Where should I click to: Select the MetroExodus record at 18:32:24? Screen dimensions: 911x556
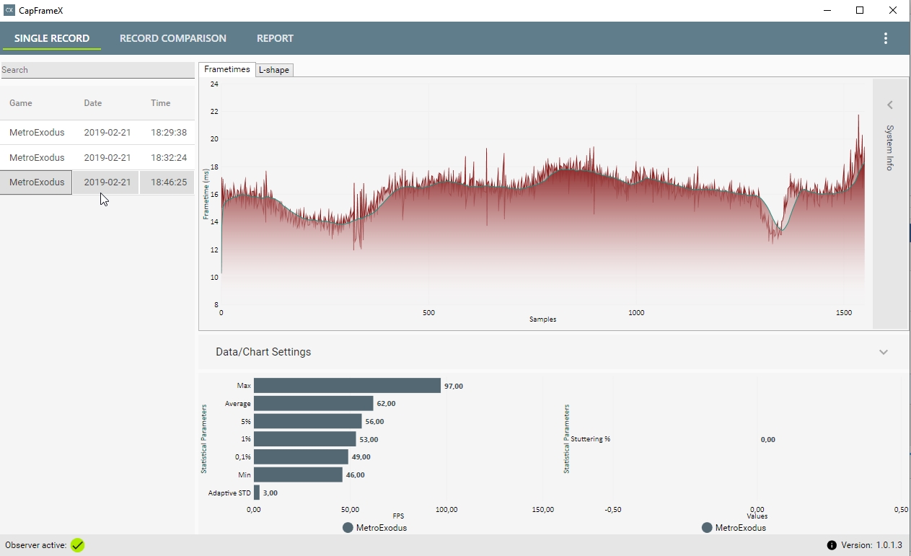point(97,157)
